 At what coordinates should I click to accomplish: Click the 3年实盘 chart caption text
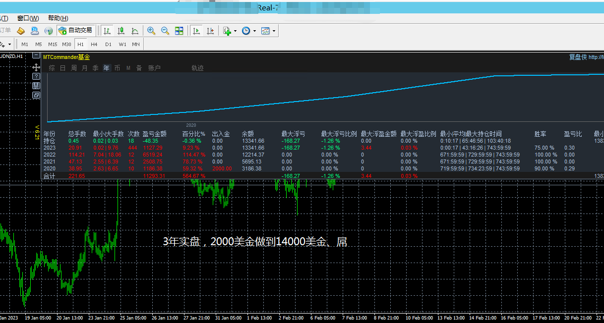pyautogui.click(x=255, y=242)
